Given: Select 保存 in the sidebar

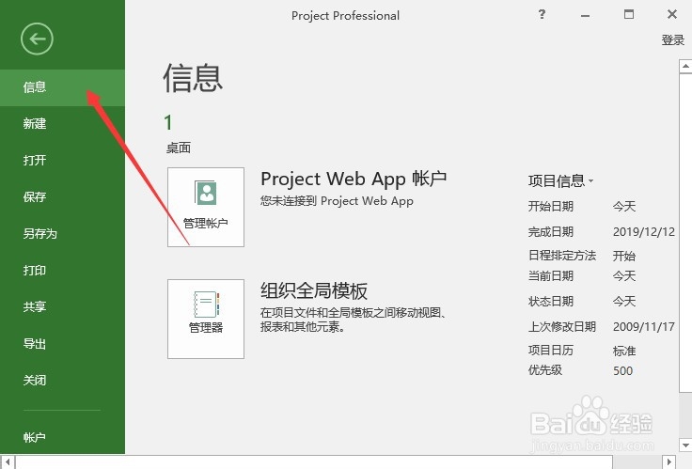Looking at the screenshot, I should coord(62,196).
